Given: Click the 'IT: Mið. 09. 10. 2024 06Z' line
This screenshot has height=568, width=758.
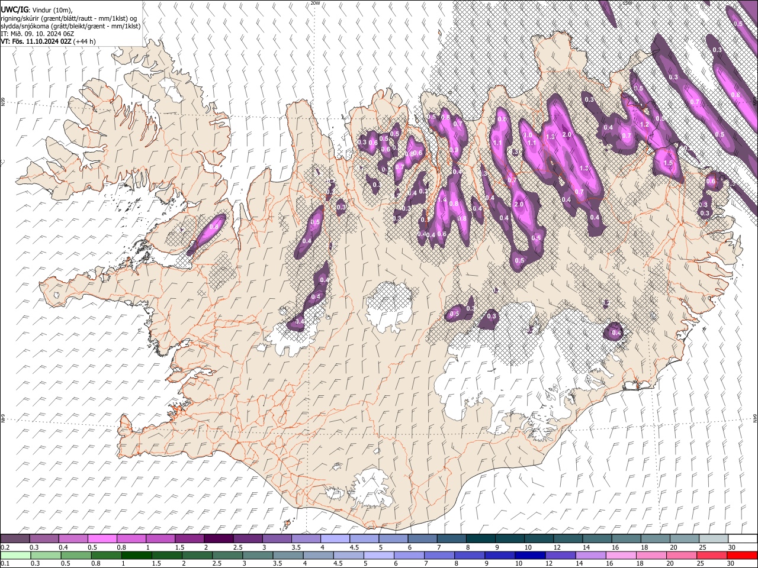Looking at the screenshot, I should (x=37, y=34).
